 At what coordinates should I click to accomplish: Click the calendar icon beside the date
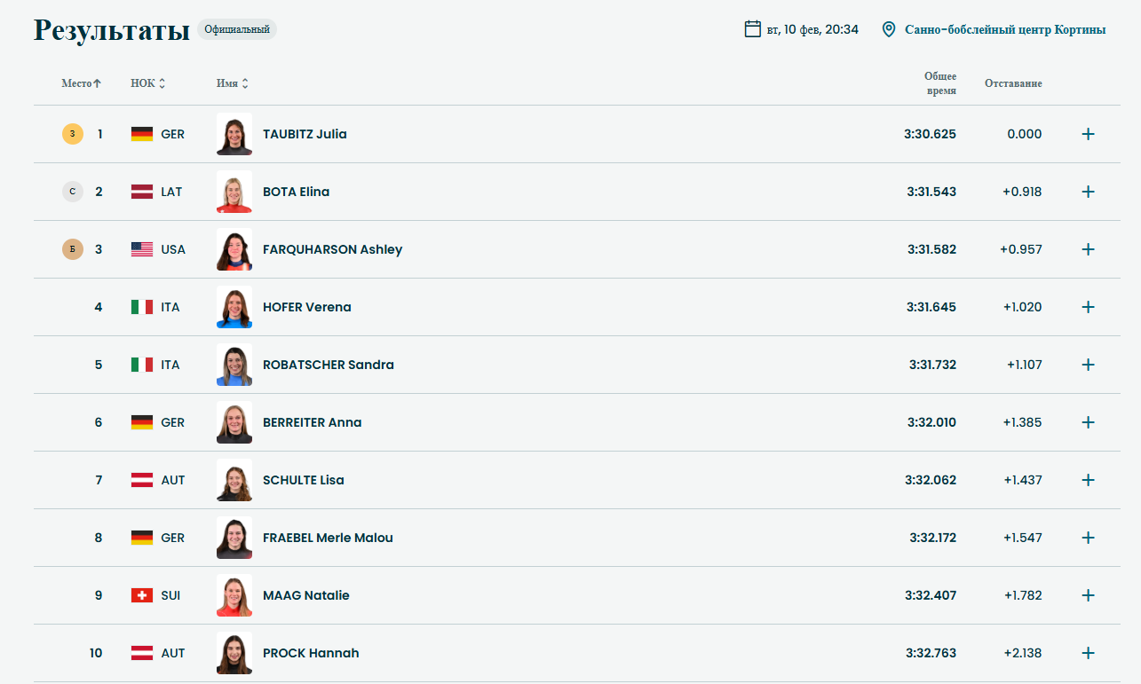coord(752,29)
